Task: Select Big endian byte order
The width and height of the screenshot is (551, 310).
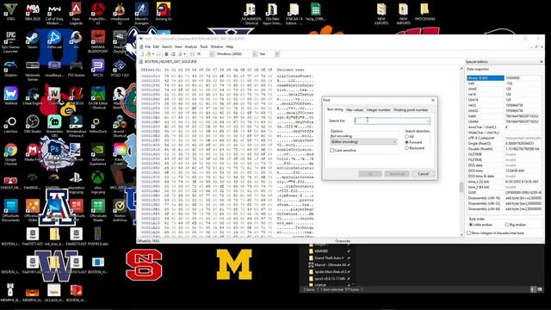Action: tap(507, 225)
